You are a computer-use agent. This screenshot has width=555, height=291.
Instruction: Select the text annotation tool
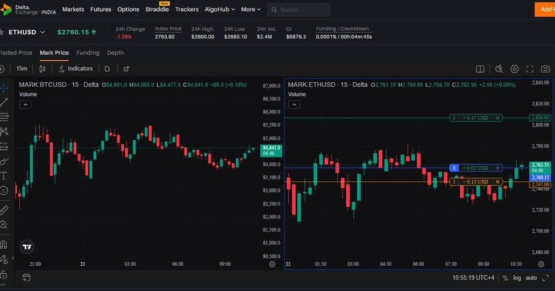coord(4,176)
